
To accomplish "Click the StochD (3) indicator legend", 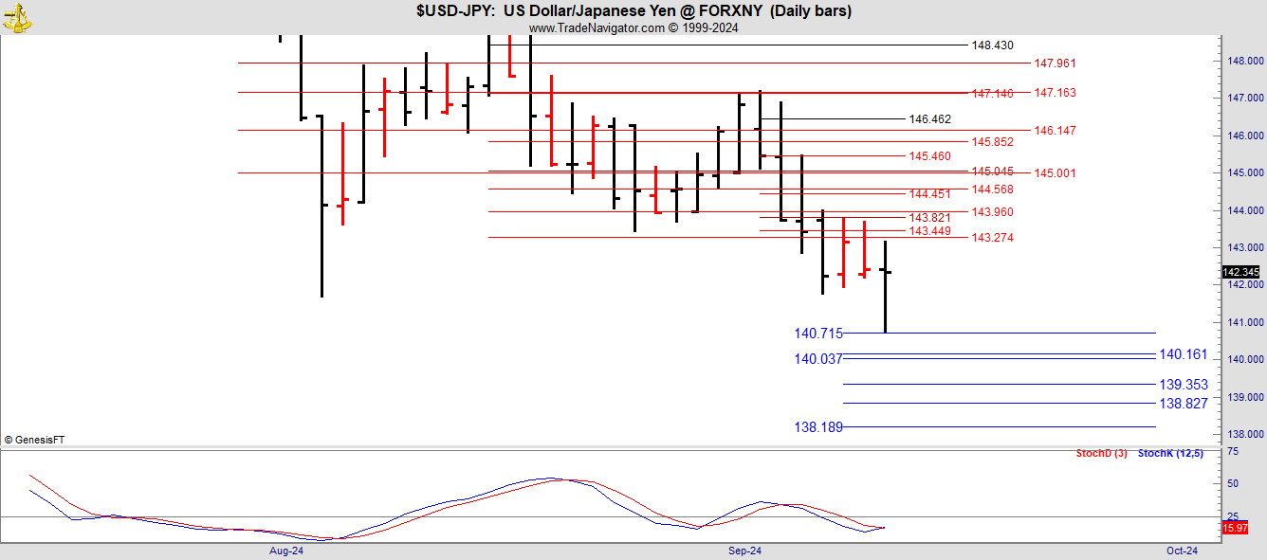I will pyautogui.click(x=1101, y=454).
